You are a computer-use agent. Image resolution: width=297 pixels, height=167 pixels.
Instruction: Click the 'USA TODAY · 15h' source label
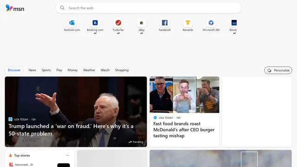pos(25,120)
